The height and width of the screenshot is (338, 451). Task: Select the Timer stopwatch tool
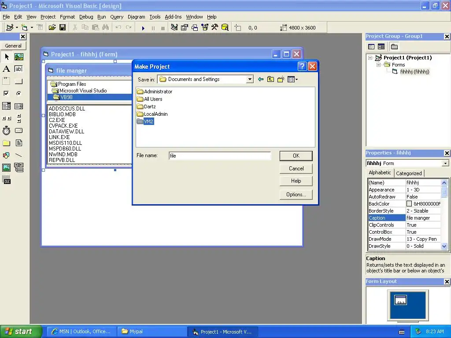coord(6,130)
